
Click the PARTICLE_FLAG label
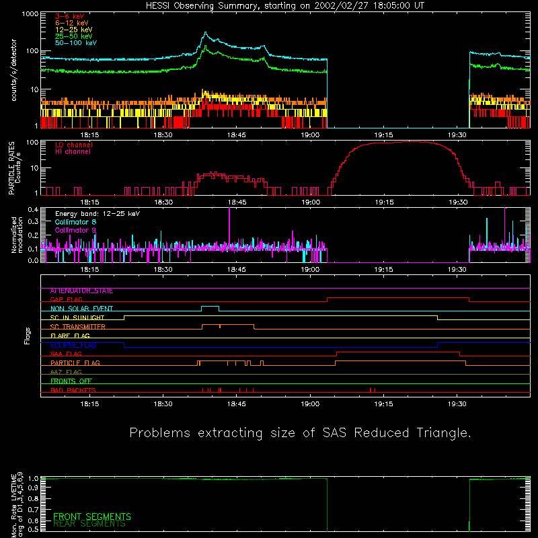coord(75,362)
